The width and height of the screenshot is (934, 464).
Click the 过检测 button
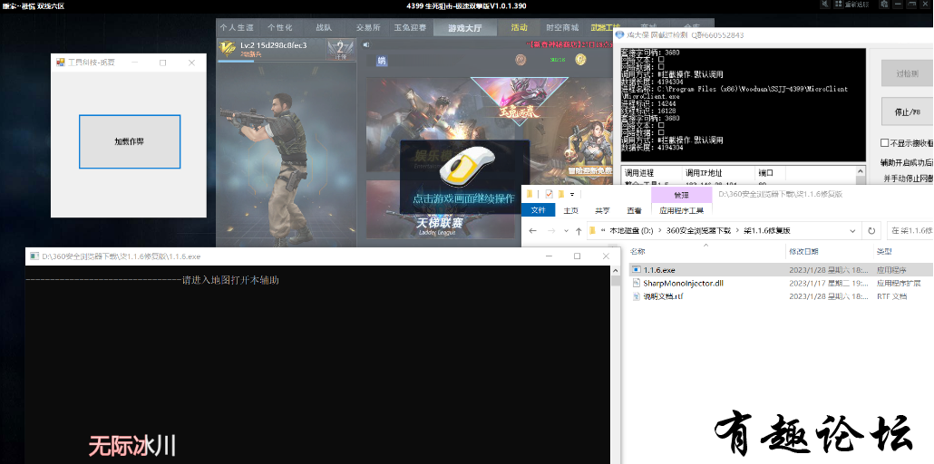(907, 73)
